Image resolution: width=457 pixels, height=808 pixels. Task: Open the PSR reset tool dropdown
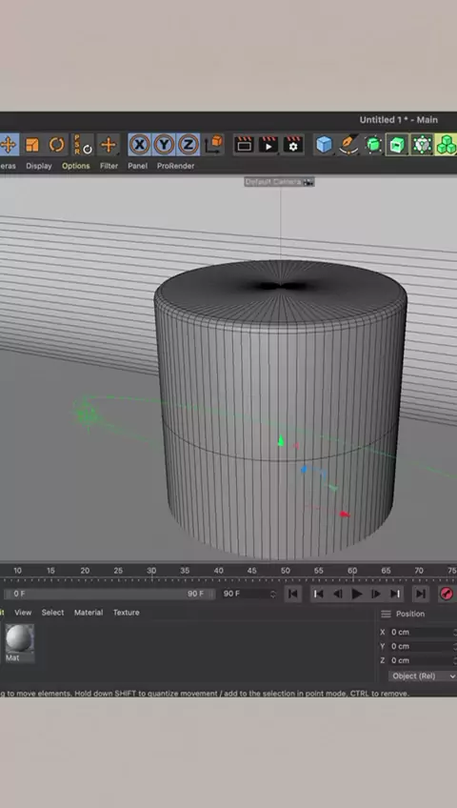point(82,145)
